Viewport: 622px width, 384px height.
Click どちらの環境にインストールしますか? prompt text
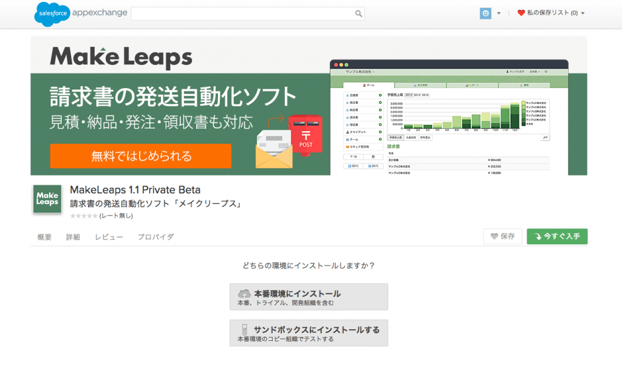[309, 266]
